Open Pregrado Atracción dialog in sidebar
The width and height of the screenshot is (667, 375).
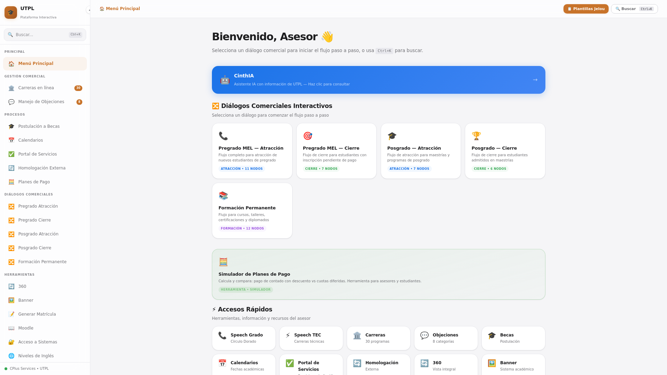(45, 206)
